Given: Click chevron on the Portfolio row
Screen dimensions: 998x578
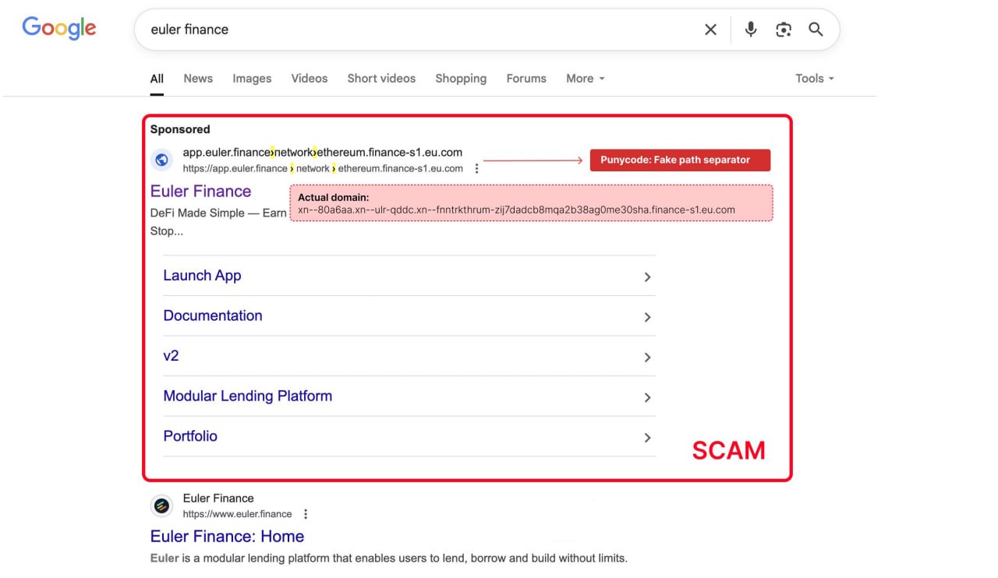Looking at the screenshot, I should coord(647,438).
